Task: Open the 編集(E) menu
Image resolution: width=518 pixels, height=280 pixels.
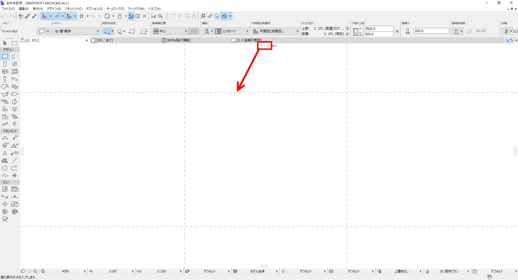Action: [23, 9]
